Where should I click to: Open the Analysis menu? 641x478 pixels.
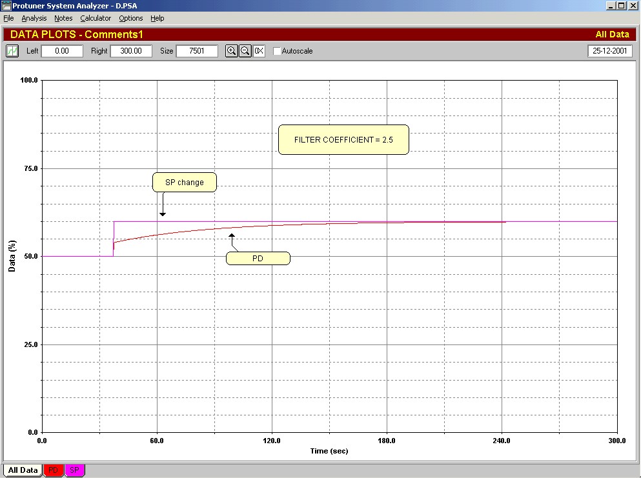(x=34, y=18)
